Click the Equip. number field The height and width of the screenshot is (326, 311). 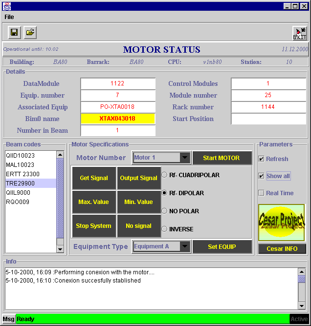118,95
